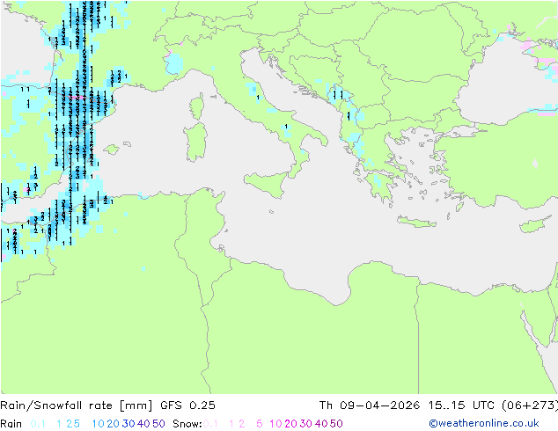Open the weatheronline.co.uk copyright link

[484, 423]
